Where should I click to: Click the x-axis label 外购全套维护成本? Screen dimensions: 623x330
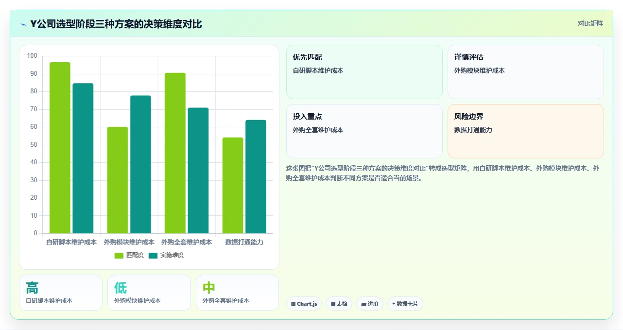[x=187, y=242]
